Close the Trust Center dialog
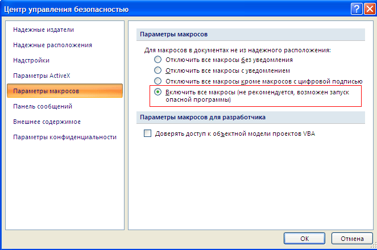Viewport: 377px width, 250px height. pyautogui.click(x=370, y=9)
